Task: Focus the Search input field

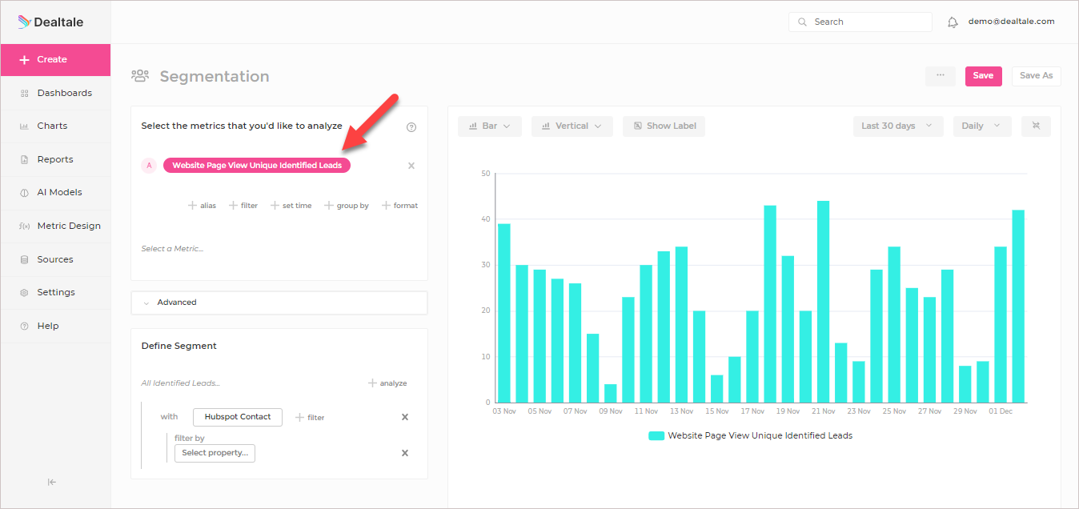Action: (860, 22)
